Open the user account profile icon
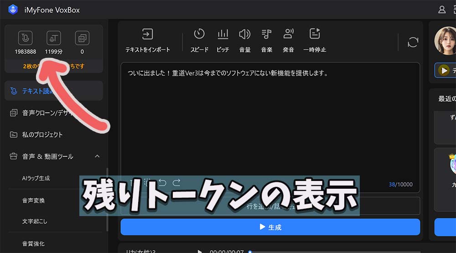The width and height of the screenshot is (456, 253). tap(442, 10)
